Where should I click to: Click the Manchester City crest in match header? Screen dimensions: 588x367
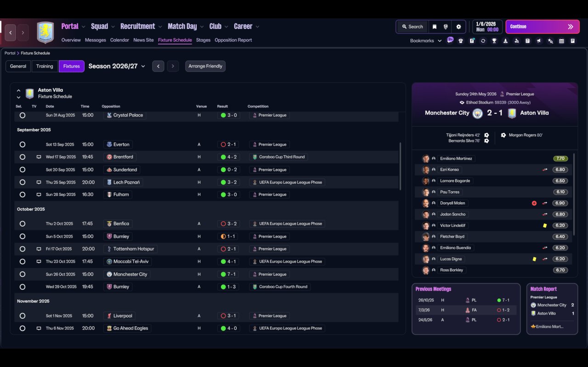pyautogui.click(x=478, y=113)
